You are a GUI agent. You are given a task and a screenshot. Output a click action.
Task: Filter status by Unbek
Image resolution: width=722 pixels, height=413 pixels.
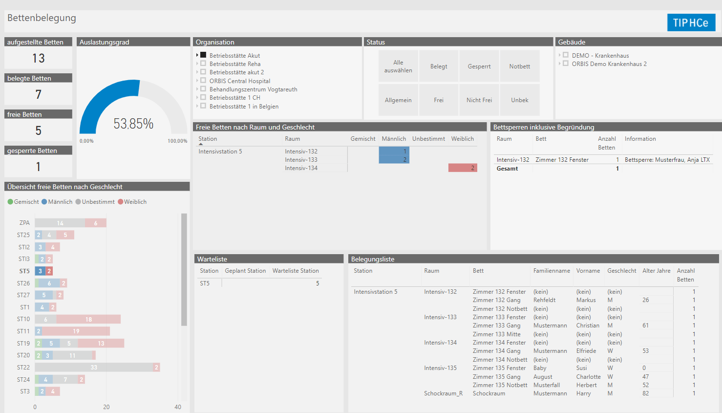(520, 100)
